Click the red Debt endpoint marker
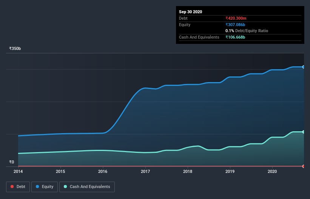Screen dimensions: 310x199 point(304,166)
